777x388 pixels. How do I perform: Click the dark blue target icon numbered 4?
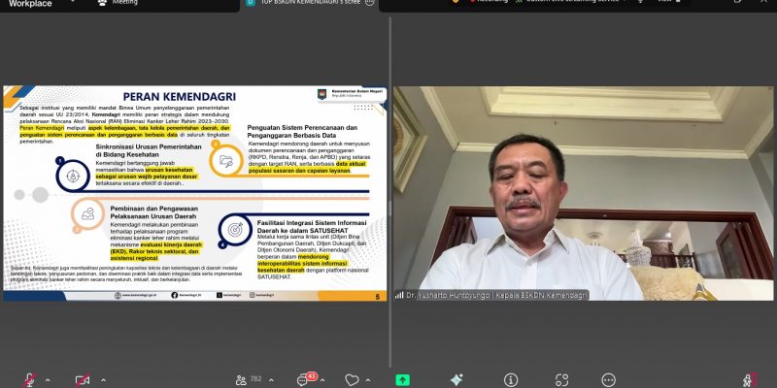[x=235, y=230]
